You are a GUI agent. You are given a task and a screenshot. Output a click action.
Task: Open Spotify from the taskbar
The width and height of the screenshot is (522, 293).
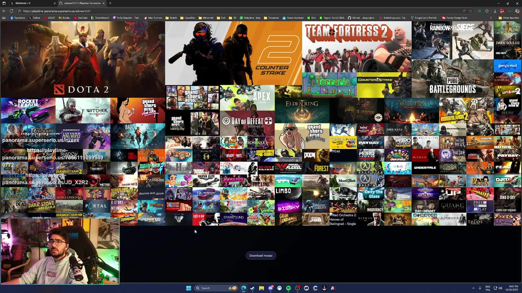point(288,288)
